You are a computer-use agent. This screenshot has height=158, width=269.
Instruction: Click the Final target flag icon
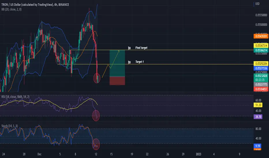[129, 48]
